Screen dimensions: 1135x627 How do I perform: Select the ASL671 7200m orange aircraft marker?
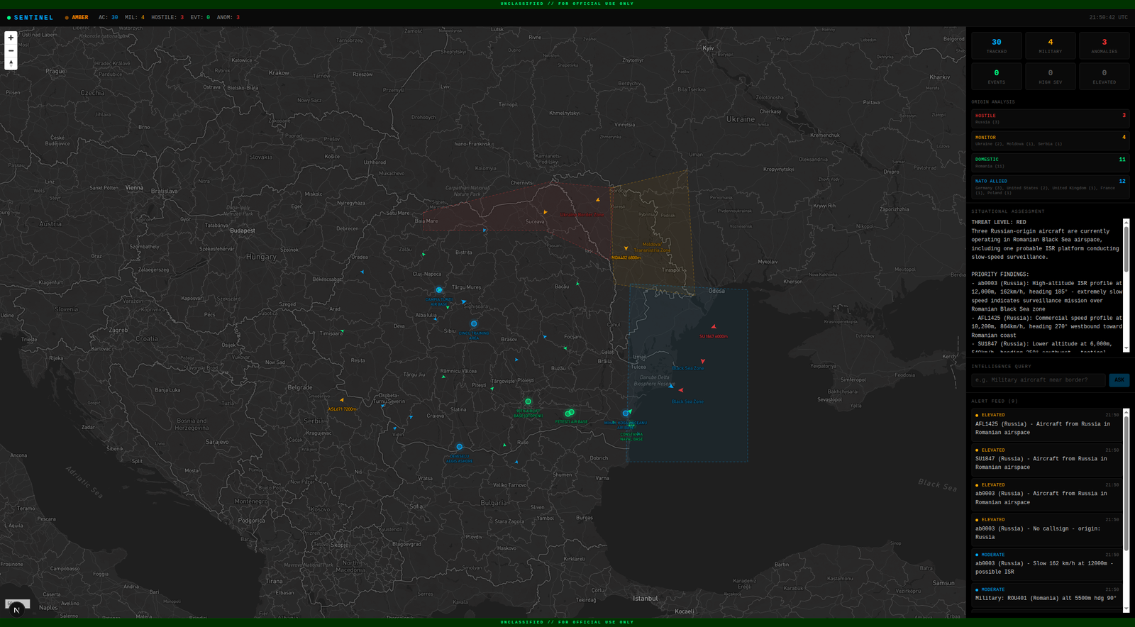coord(342,400)
